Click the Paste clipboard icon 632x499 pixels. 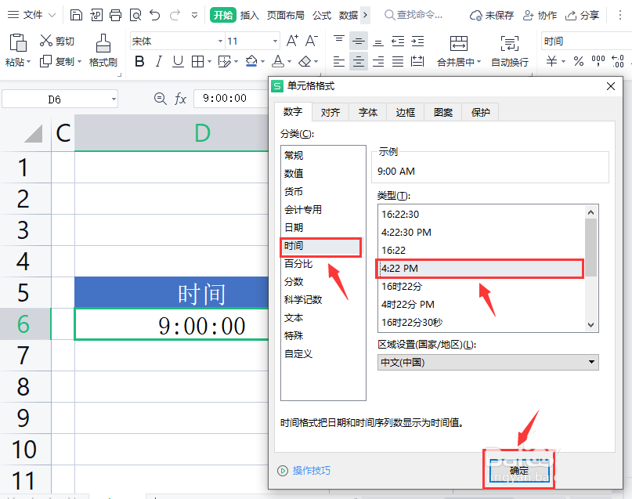click(x=18, y=43)
